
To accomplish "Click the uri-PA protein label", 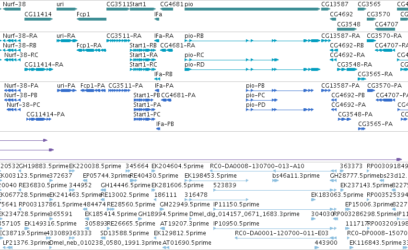I will (66, 86).
